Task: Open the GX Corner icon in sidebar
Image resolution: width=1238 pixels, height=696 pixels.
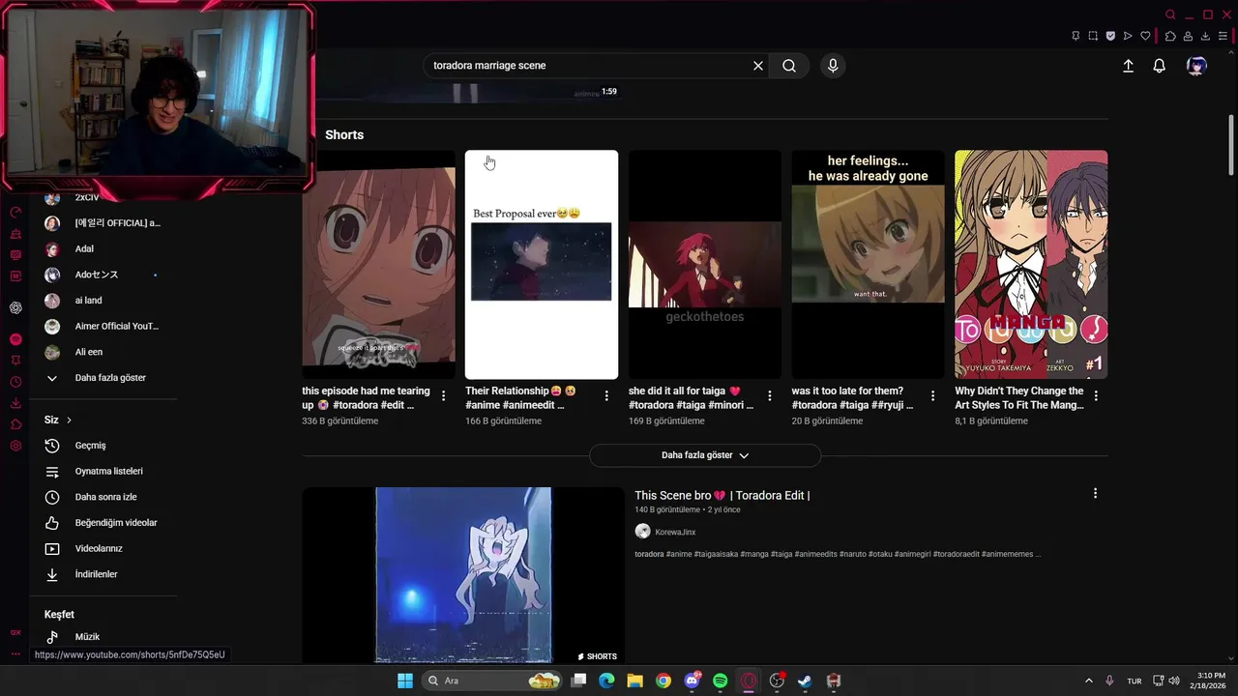Action: pyautogui.click(x=15, y=632)
